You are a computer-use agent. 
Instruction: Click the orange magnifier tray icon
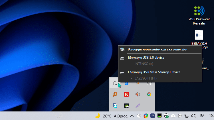[115, 95]
